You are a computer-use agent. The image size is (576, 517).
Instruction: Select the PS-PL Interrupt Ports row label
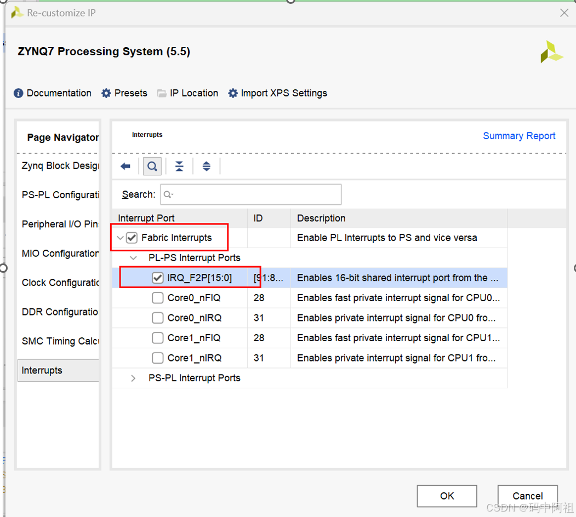(195, 378)
